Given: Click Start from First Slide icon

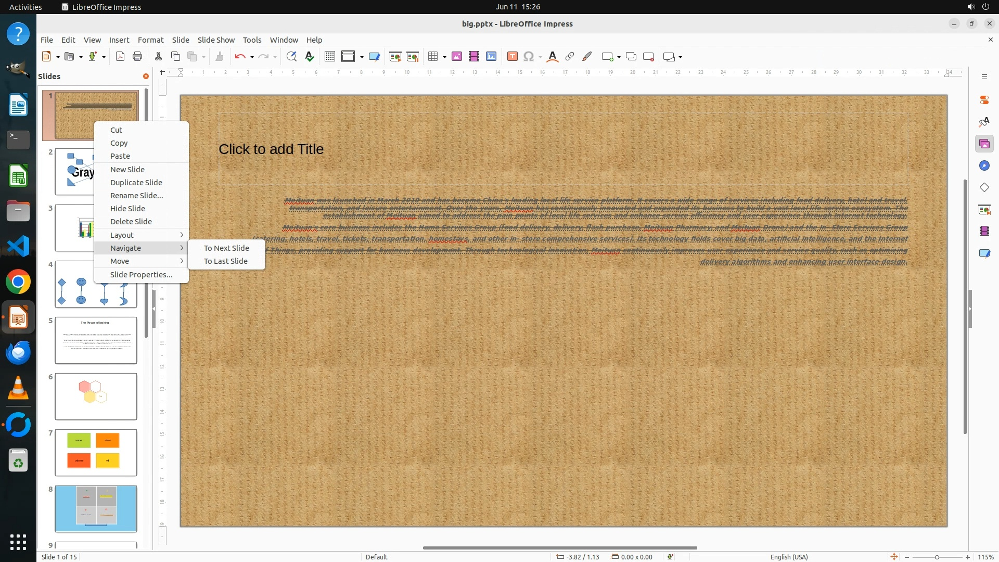Looking at the screenshot, I should click(395, 57).
